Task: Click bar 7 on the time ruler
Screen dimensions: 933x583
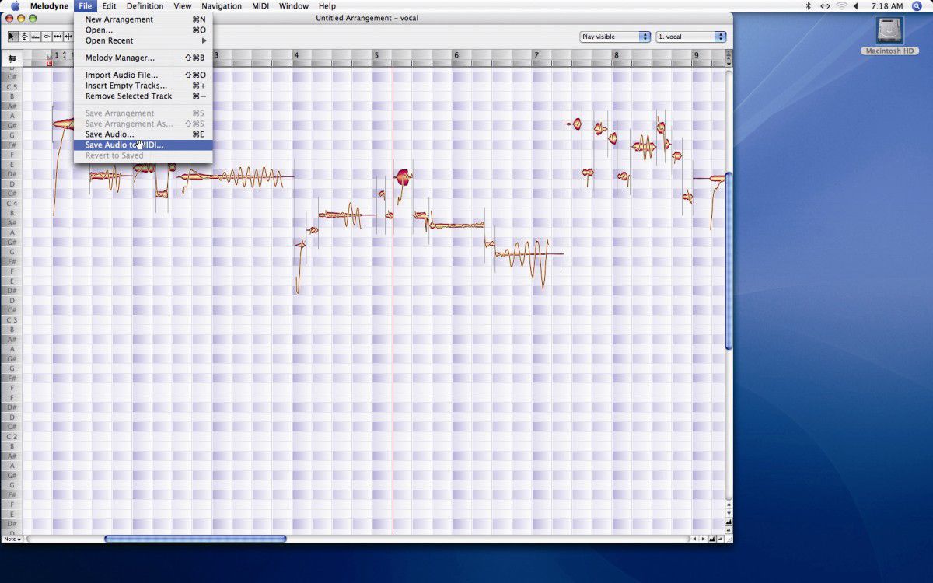Action: pyautogui.click(x=536, y=55)
